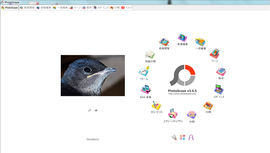
Task: Change language with the multilingual letters icon
Action: tap(182, 137)
